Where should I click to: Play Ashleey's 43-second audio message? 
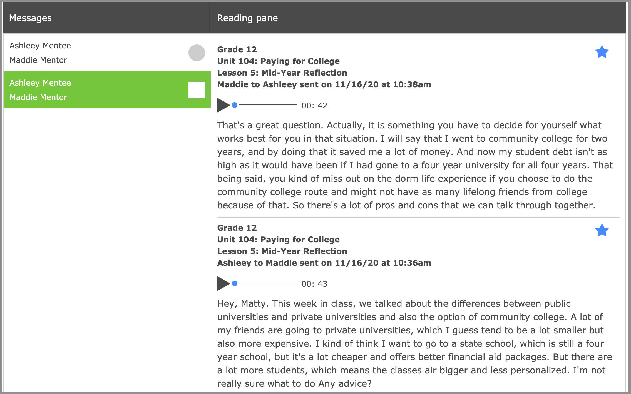[x=223, y=283]
